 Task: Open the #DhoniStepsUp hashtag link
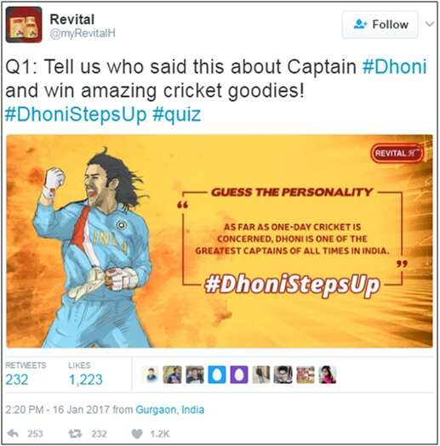click(76, 115)
